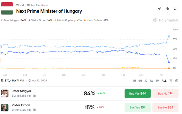Click the chart filter lines icon

(171, 81)
